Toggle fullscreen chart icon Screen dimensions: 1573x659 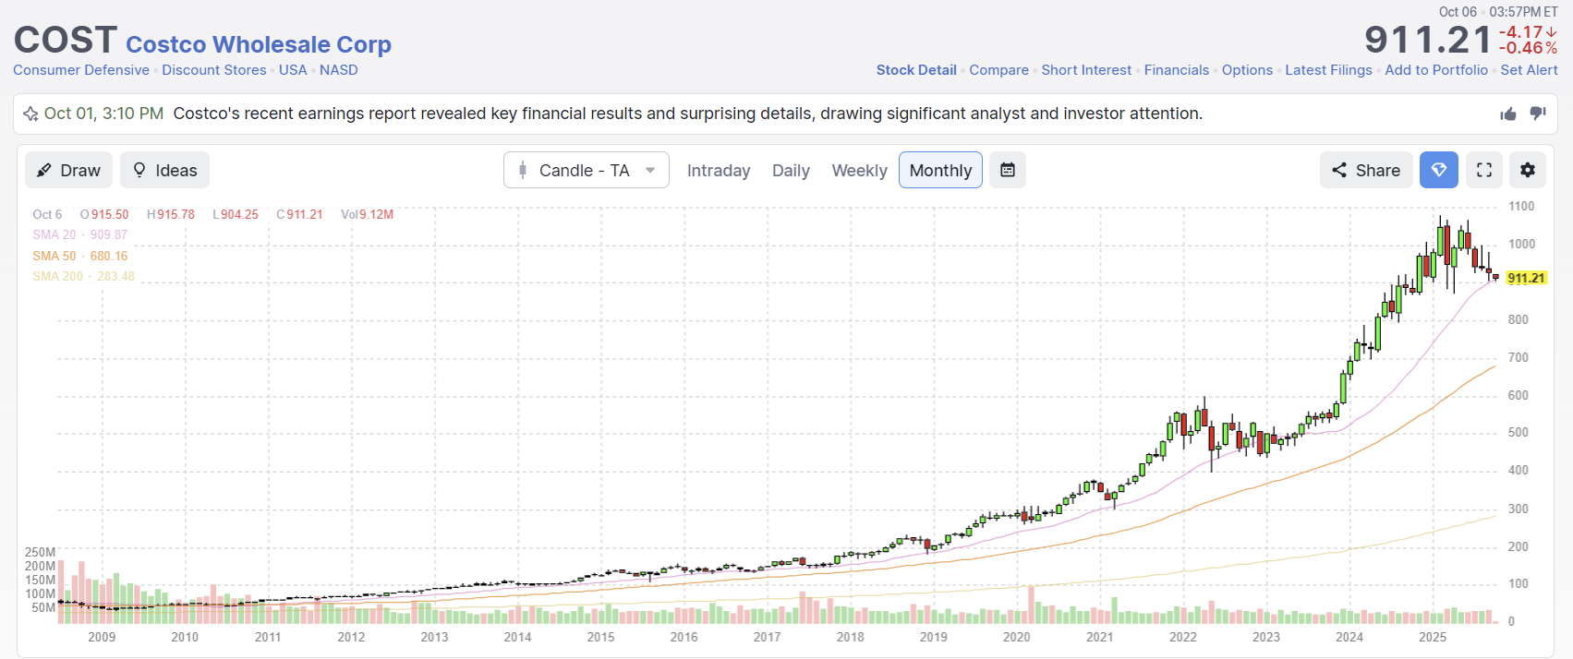1484,170
